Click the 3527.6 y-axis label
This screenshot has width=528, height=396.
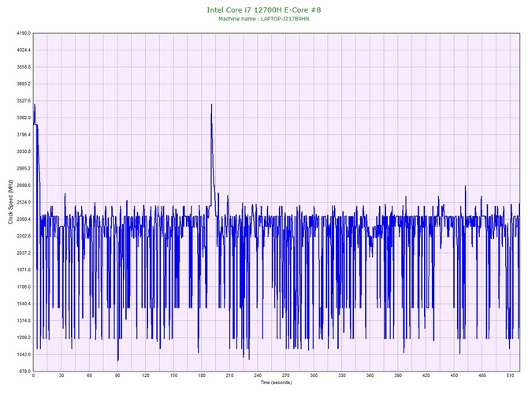click(24, 101)
